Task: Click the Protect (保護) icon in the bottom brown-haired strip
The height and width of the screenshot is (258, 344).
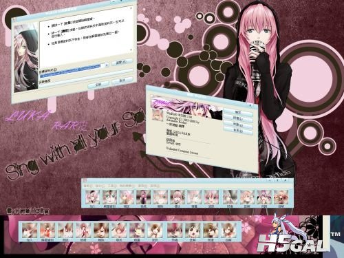Action: click(x=211, y=230)
